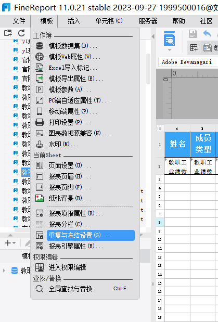
Task: Click the phone icon beside 移动端属性
Action: (40, 111)
